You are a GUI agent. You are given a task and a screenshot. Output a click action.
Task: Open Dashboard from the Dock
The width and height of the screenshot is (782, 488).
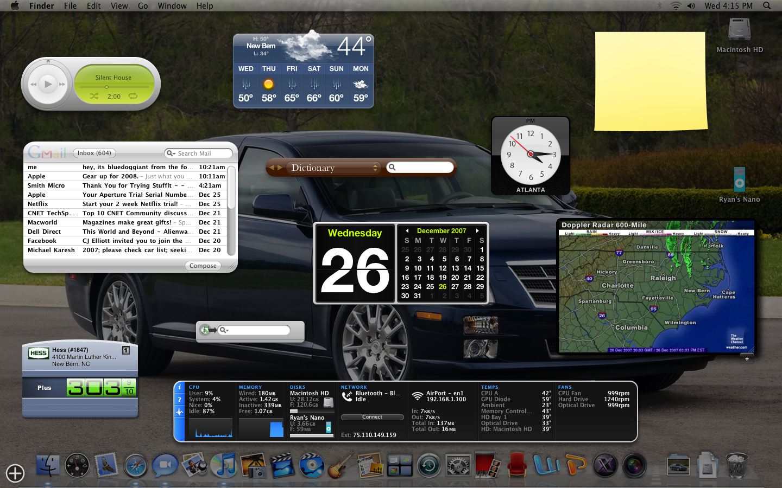point(77,465)
